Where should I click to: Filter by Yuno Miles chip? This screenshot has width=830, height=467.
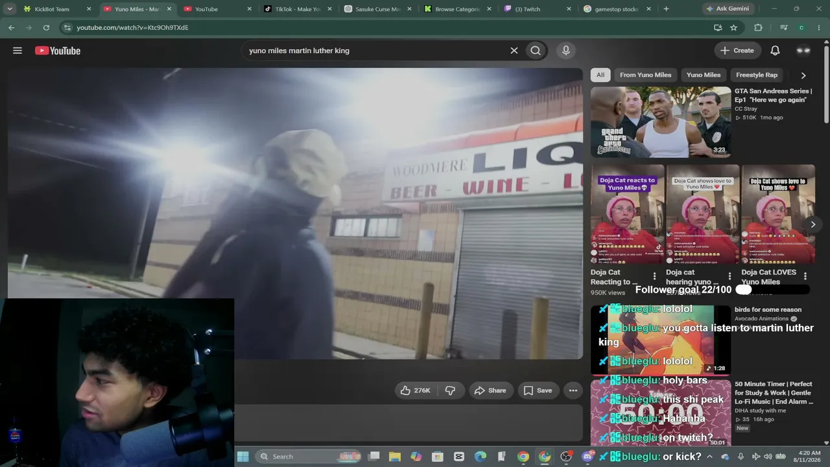click(704, 75)
